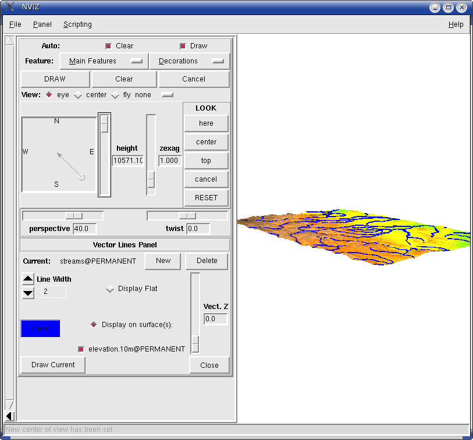Click the left panel vertical scrollbar

point(10,222)
